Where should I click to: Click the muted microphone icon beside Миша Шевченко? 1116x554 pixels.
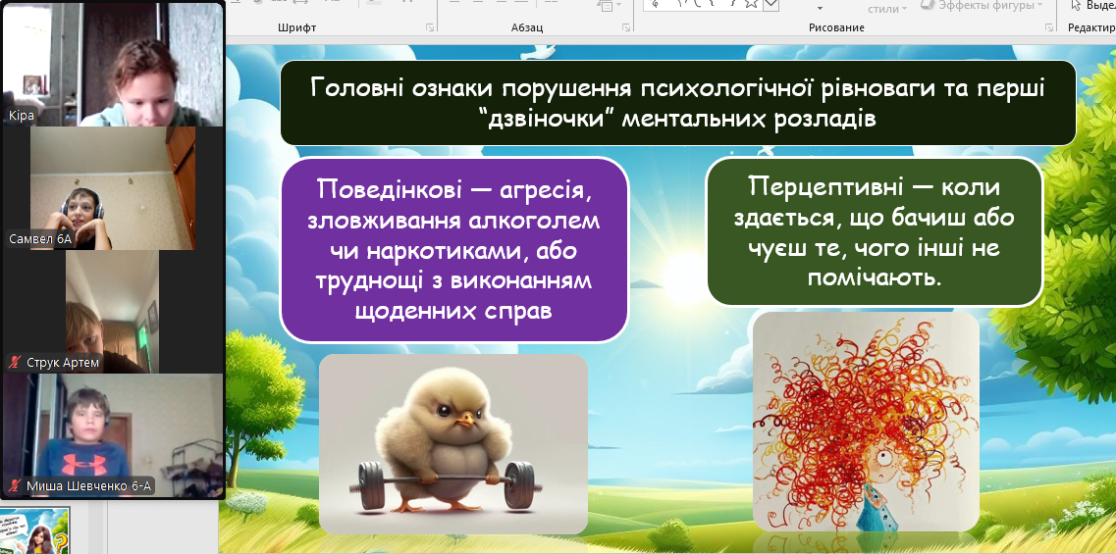click(15, 487)
